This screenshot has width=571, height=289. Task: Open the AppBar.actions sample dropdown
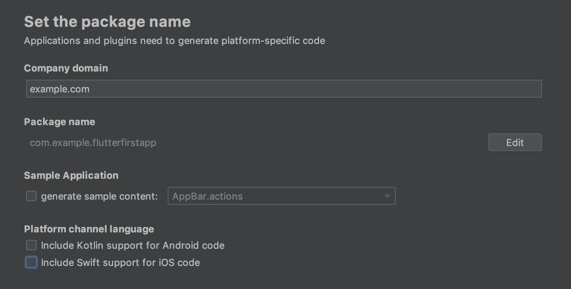[x=276, y=196]
